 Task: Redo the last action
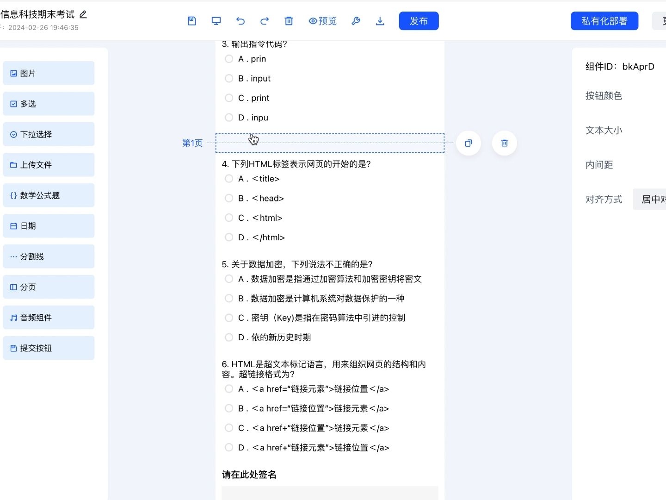pyautogui.click(x=265, y=21)
